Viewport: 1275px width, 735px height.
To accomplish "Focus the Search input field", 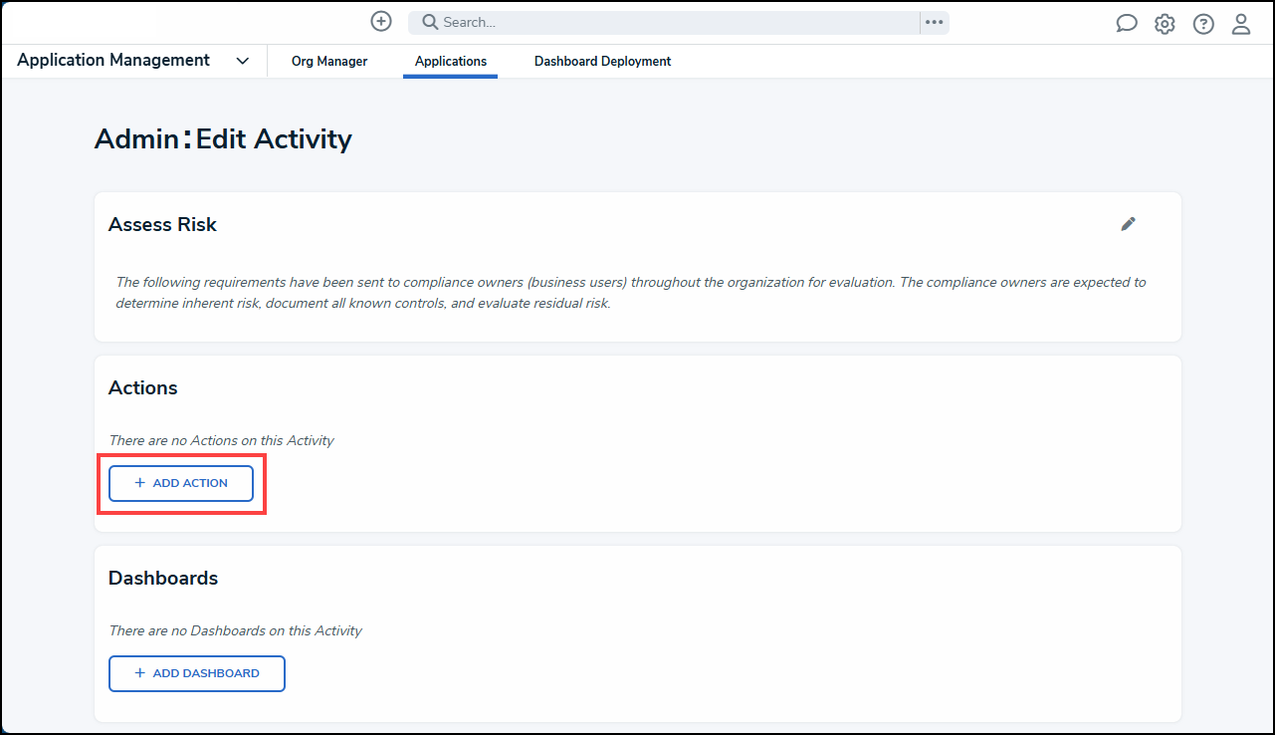I will click(x=665, y=22).
